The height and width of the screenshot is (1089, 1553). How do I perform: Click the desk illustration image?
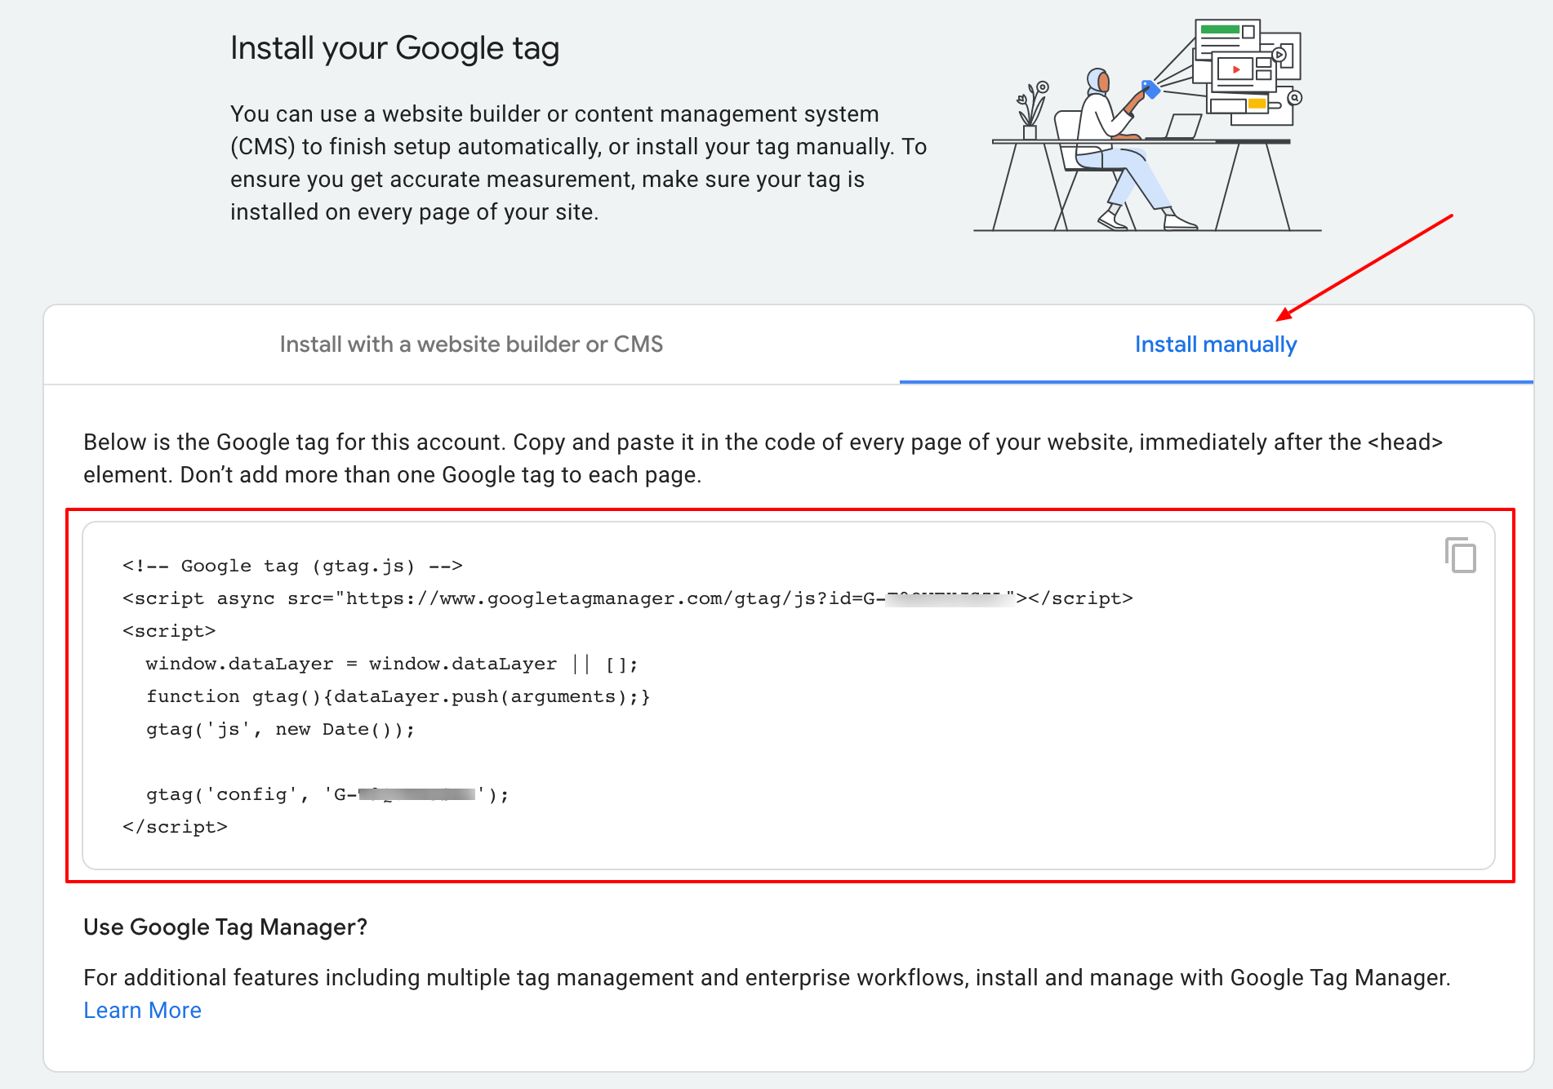[x=1146, y=127]
